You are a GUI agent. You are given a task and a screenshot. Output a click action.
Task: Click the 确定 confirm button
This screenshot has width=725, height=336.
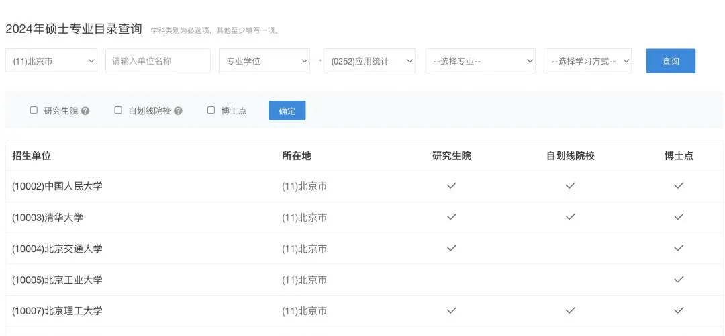point(287,111)
